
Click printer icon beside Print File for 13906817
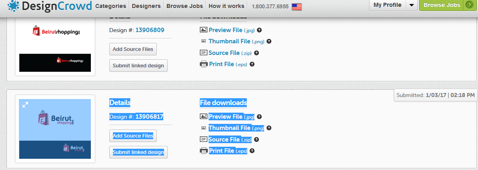pyautogui.click(x=204, y=151)
